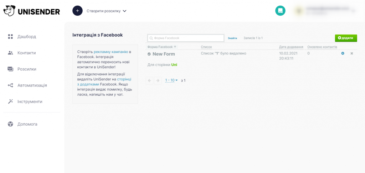Click the magnifier icon in search field
The width and height of the screenshot is (365, 173).
pyautogui.click(x=151, y=38)
